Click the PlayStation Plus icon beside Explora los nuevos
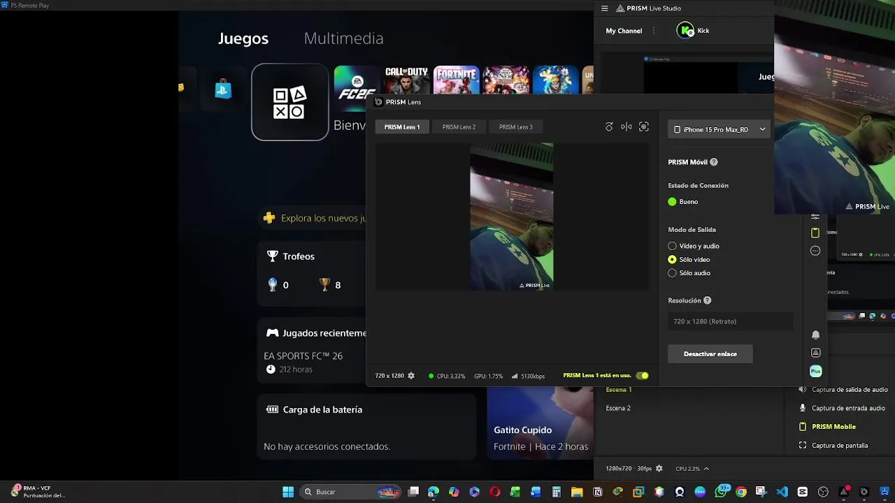 click(x=269, y=218)
